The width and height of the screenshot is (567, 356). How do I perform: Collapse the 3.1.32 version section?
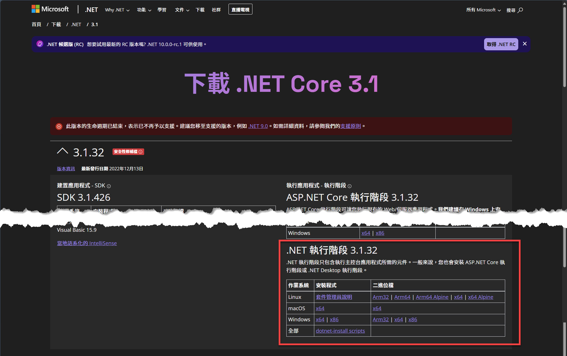[x=63, y=151]
